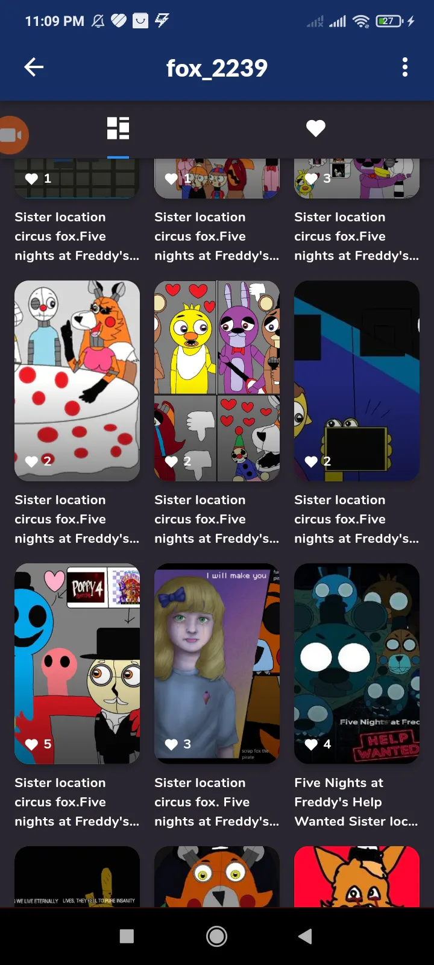434x965 pixels.
Task: Tap the orange video camera icon
Action: click(13, 135)
